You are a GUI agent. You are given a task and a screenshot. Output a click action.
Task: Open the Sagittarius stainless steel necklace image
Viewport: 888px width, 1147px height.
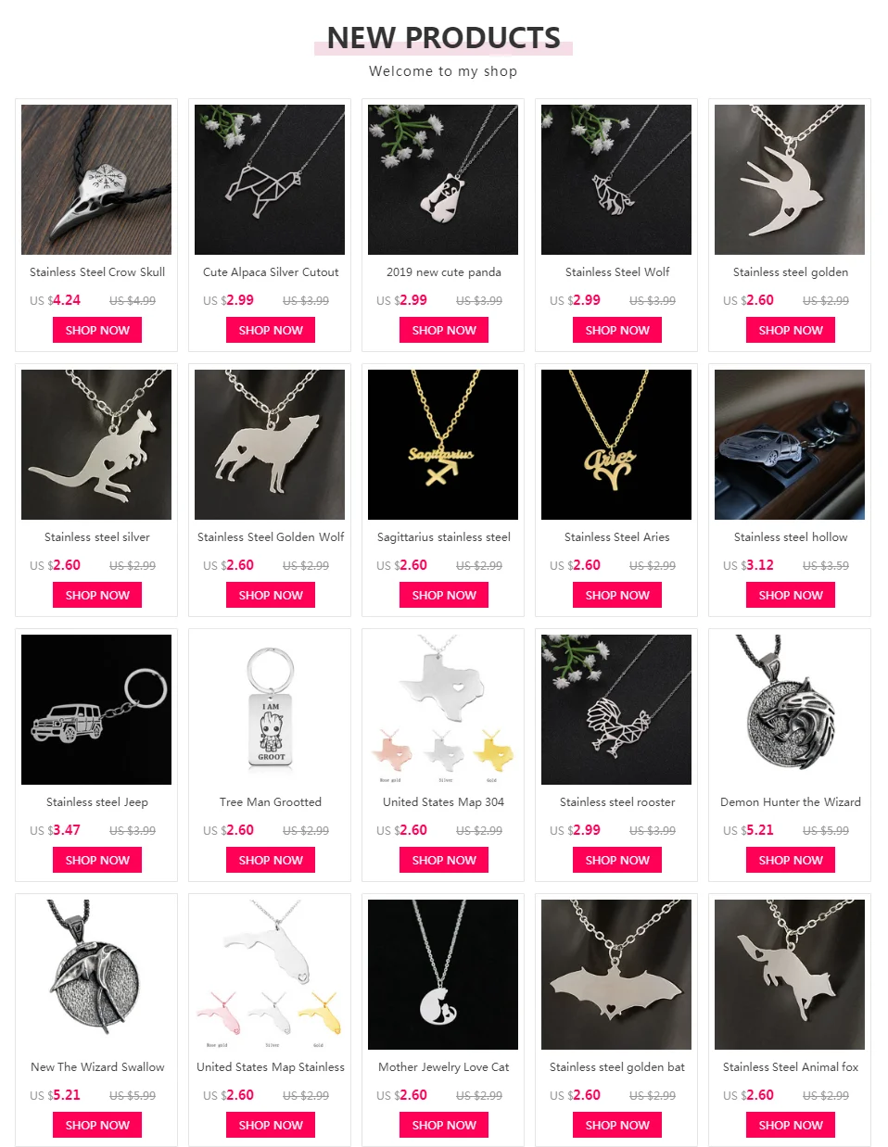point(443,445)
